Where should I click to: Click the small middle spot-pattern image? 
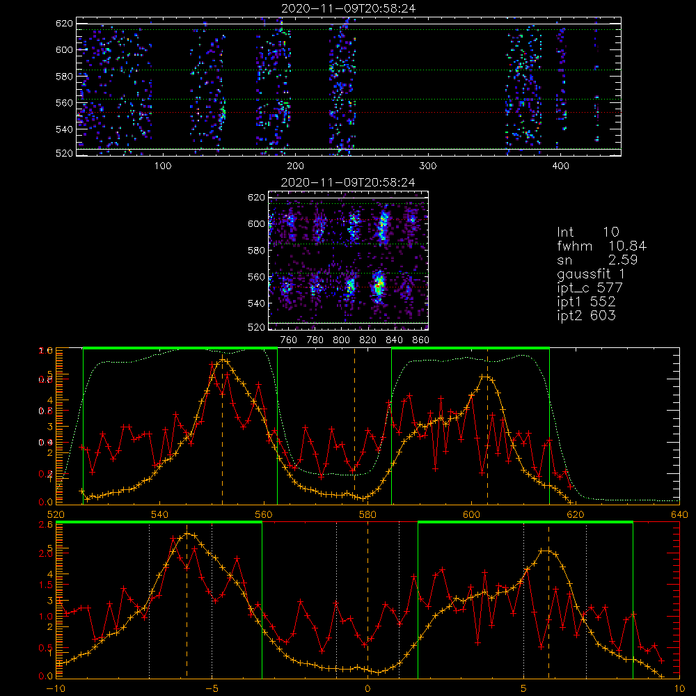[x=349, y=260]
